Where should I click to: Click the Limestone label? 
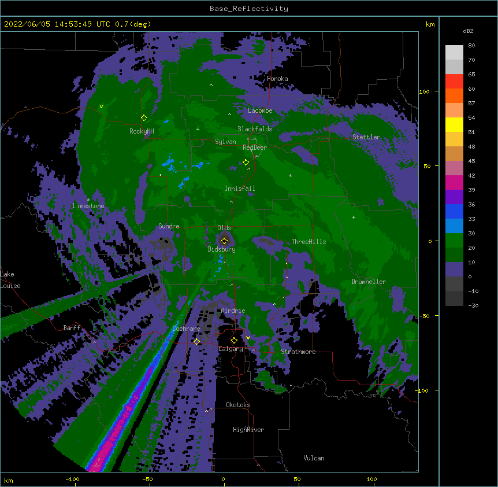[88, 206]
